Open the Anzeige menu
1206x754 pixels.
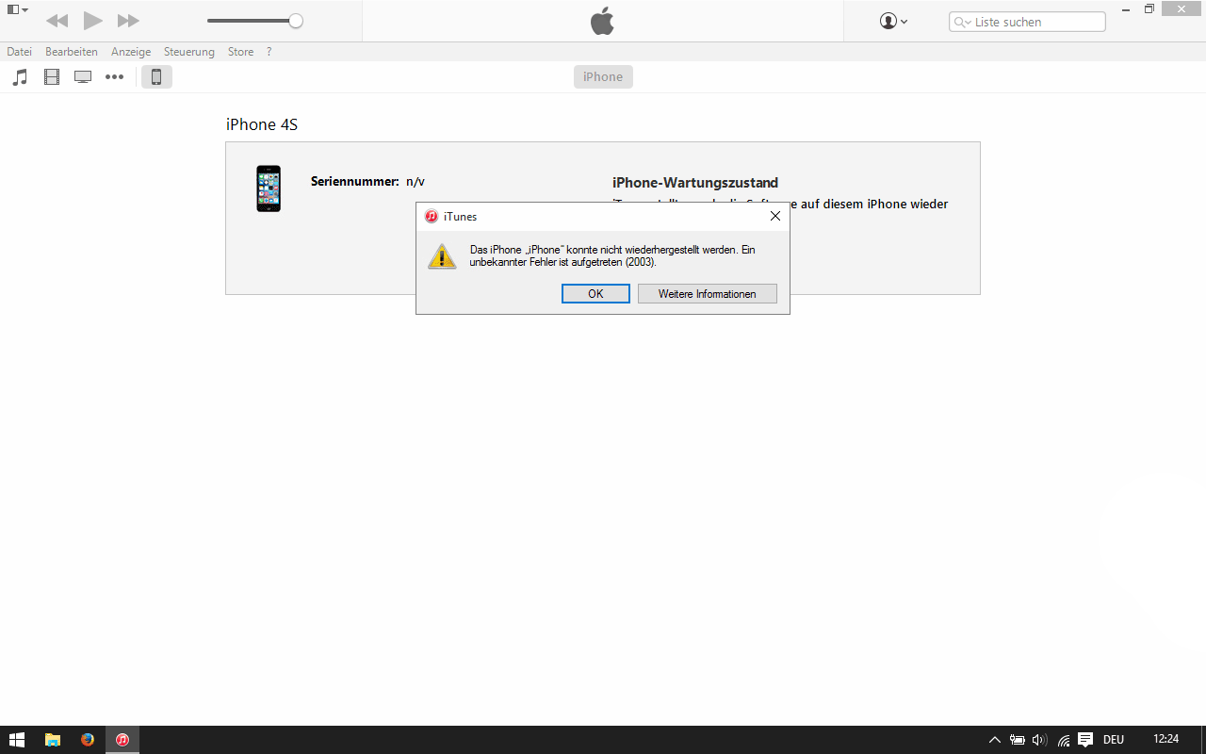[x=131, y=52]
